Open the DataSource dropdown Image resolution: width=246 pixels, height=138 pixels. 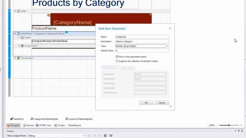pos(165,74)
